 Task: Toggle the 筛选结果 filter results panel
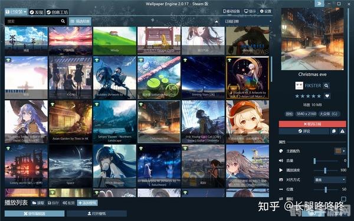pyautogui.click(x=80, y=21)
